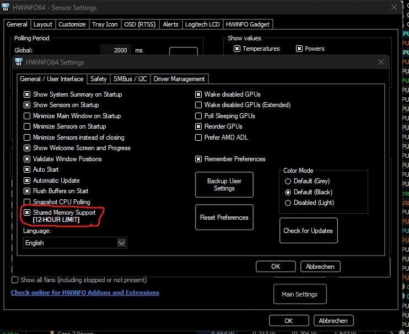Open the Language dropdown

click(75, 243)
